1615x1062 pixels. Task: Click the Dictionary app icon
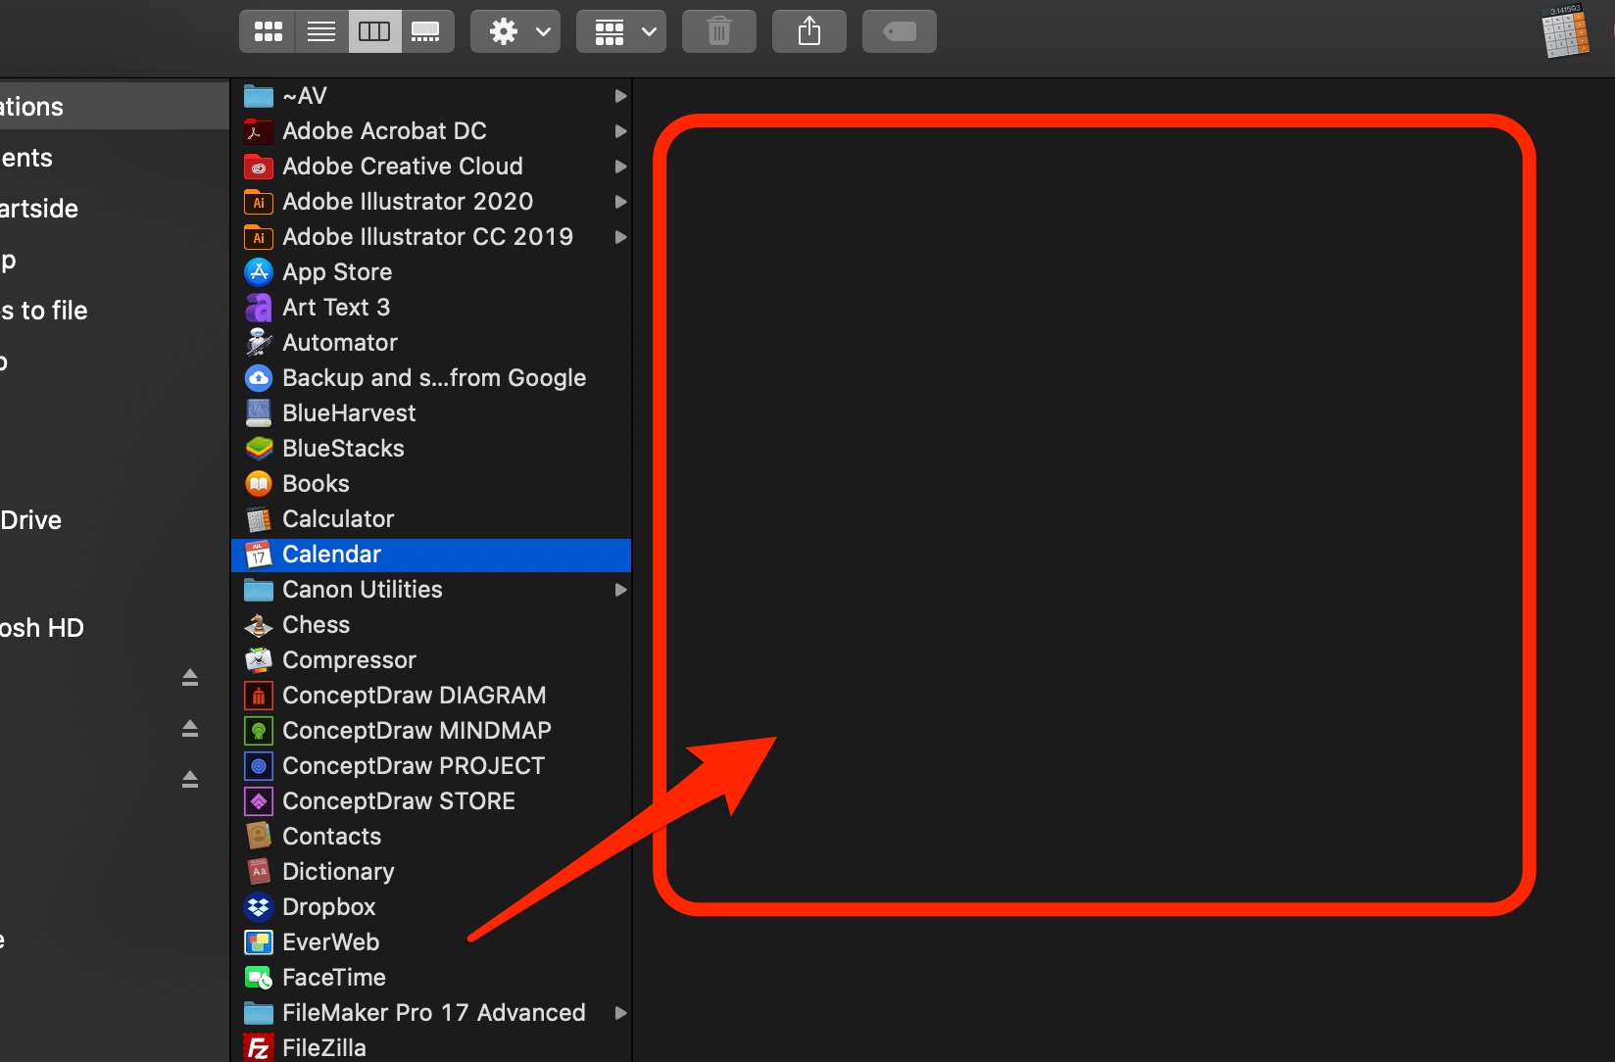point(259,872)
